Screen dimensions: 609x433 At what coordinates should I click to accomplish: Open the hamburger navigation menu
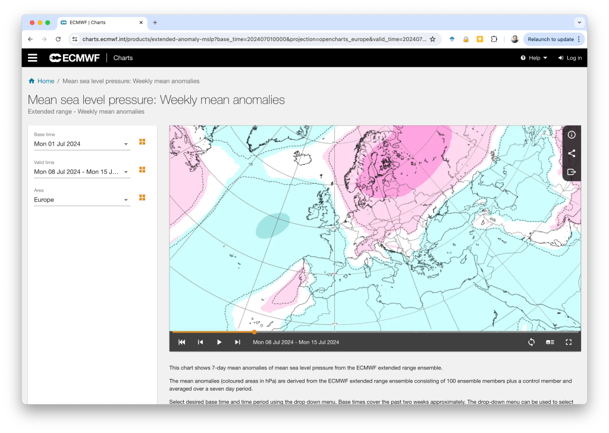point(33,58)
